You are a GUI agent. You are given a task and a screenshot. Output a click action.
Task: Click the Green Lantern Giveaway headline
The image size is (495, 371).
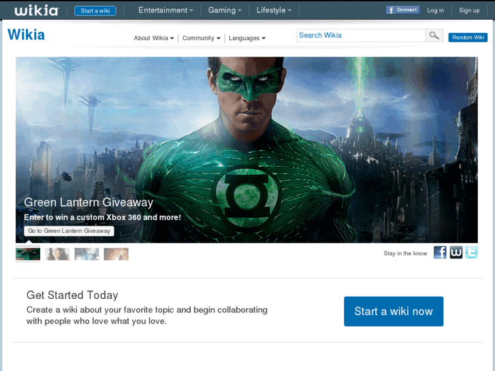click(x=89, y=202)
